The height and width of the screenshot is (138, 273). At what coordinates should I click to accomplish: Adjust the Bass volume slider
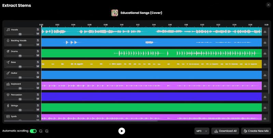[20, 67]
